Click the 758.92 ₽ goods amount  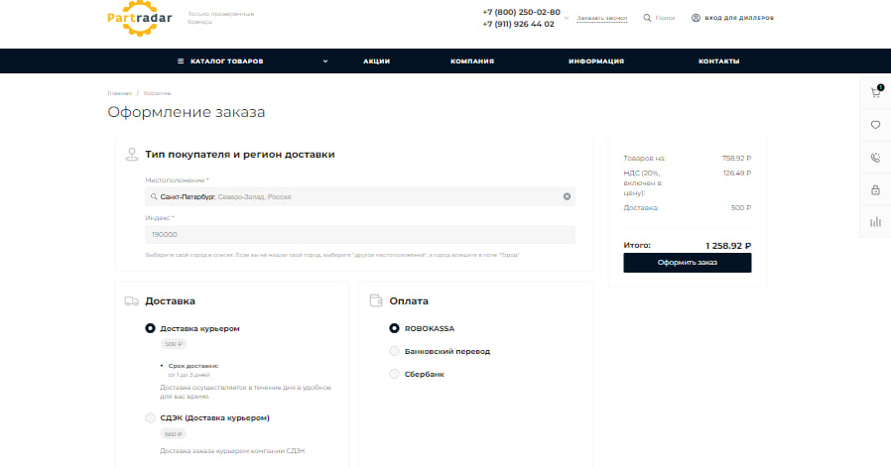tap(736, 159)
